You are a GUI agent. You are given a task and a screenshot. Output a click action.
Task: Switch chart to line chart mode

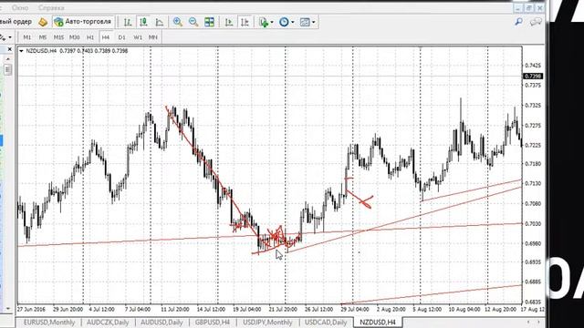tap(160, 22)
